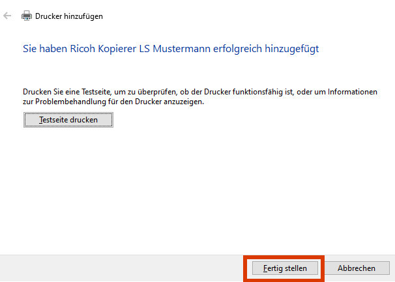Click the back arrow icon
The image size is (395, 282).
pyautogui.click(x=7, y=16)
